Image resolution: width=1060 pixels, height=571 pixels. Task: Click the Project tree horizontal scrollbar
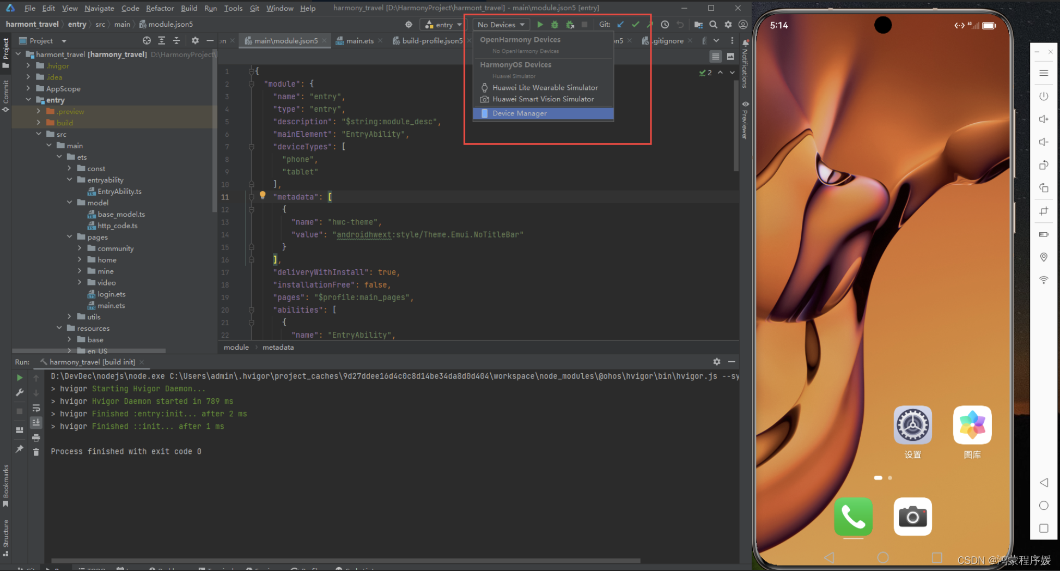[x=89, y=351]
